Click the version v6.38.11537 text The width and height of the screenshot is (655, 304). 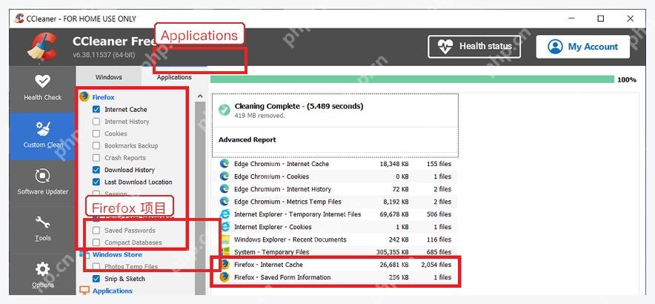point(104,55)
